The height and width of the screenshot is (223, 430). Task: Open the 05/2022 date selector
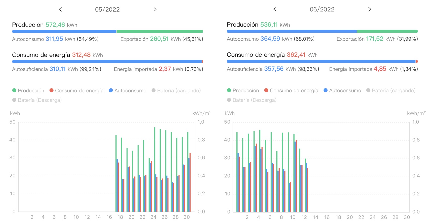pos(107,10)
